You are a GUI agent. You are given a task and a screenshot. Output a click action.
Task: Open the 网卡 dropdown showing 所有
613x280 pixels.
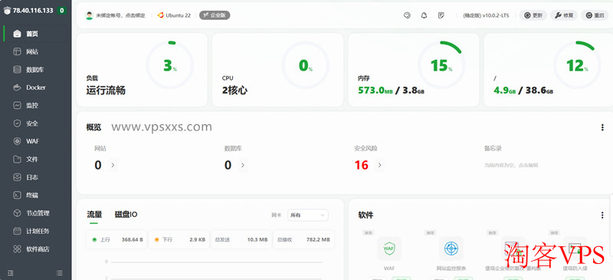coord(308,215)
